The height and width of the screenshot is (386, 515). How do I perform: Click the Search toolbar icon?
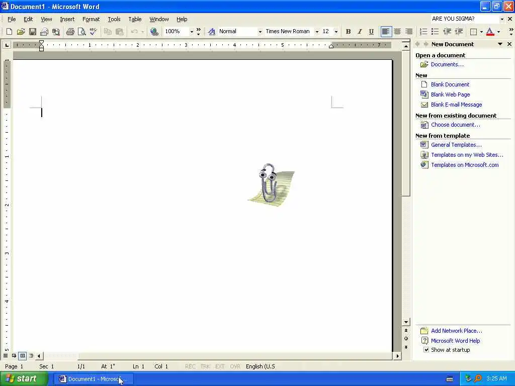(x=56, y=32)
